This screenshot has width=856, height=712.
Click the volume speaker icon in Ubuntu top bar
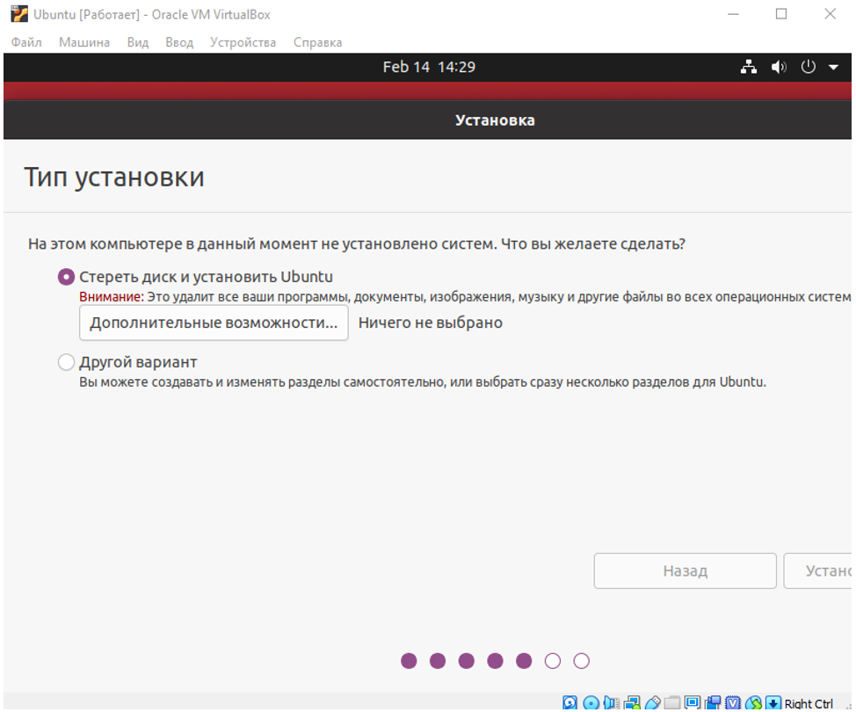[x=779, y=67]
